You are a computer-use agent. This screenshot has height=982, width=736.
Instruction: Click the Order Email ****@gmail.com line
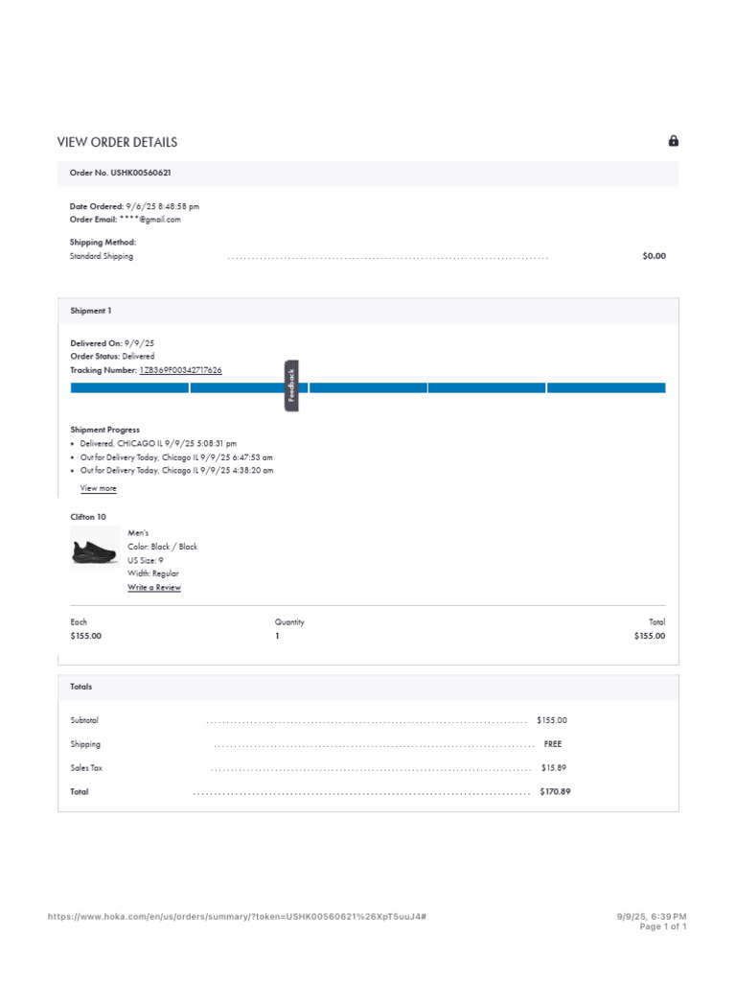pos(126,220)
